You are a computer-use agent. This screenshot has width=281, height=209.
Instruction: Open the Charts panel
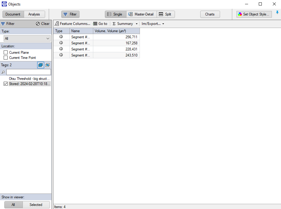click(210, 14)
